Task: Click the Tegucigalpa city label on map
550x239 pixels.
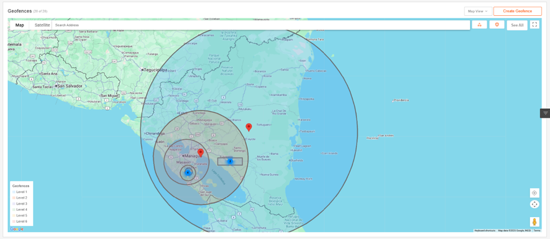Action: [x=154, y=70]
